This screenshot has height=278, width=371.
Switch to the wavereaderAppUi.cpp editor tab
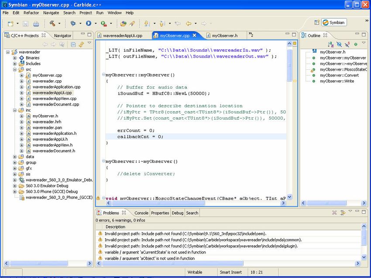(123, 35)
